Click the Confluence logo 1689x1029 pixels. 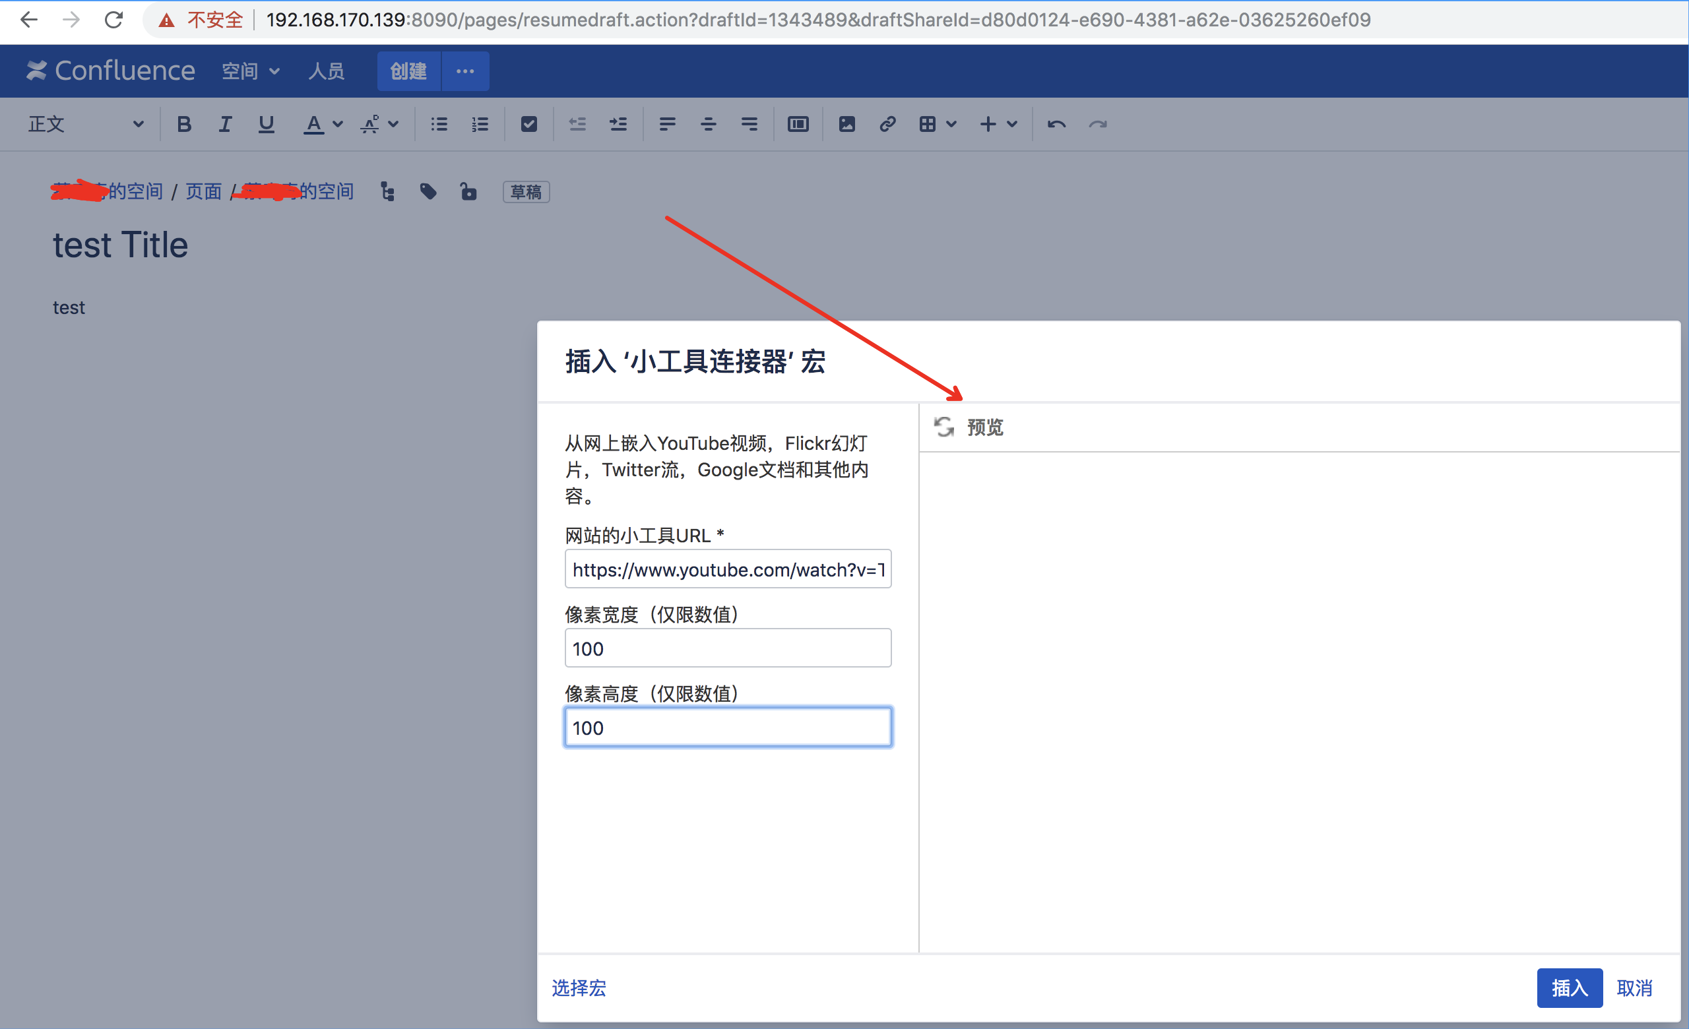click(110, 71)
